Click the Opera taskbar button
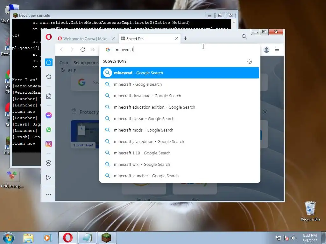The image size is (326, 244). click(68, 238)
